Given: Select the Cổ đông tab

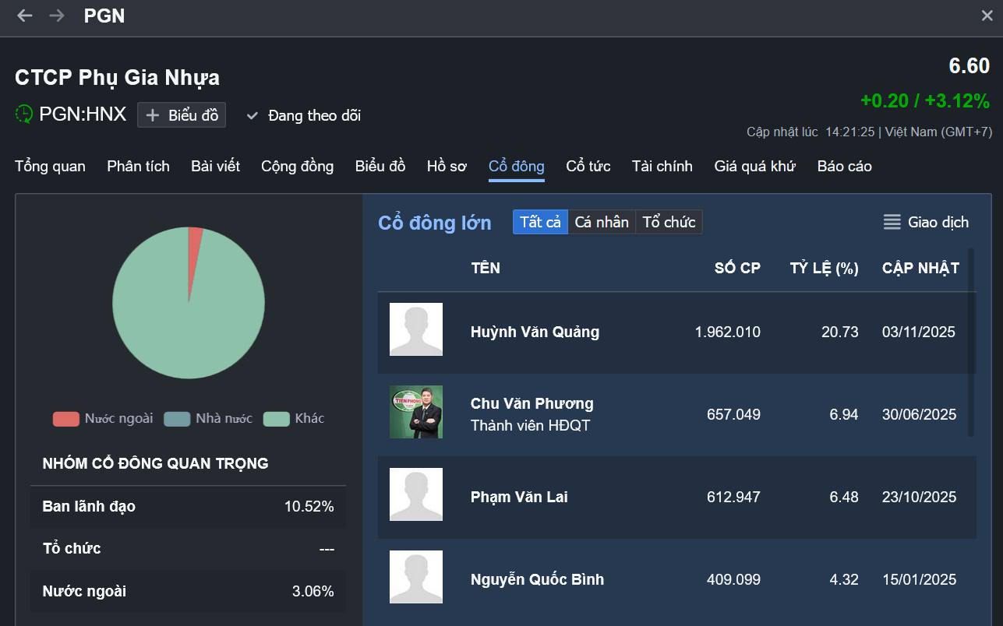Looking at the screenshot, I should pos(516,166).
